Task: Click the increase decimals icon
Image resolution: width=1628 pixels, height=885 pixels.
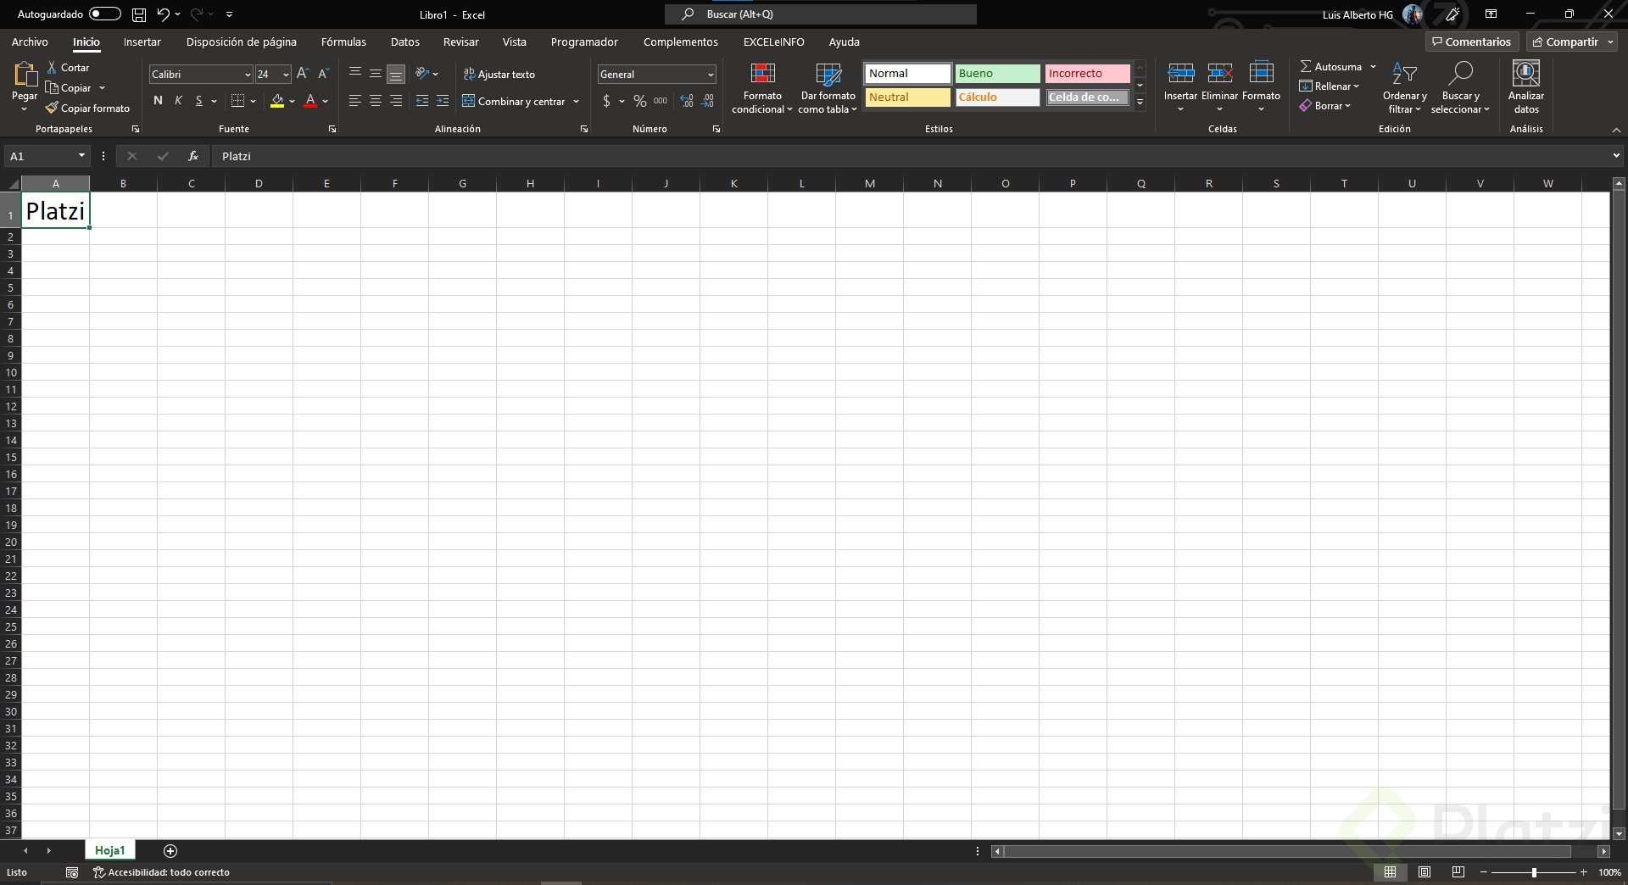Action: 687,101
